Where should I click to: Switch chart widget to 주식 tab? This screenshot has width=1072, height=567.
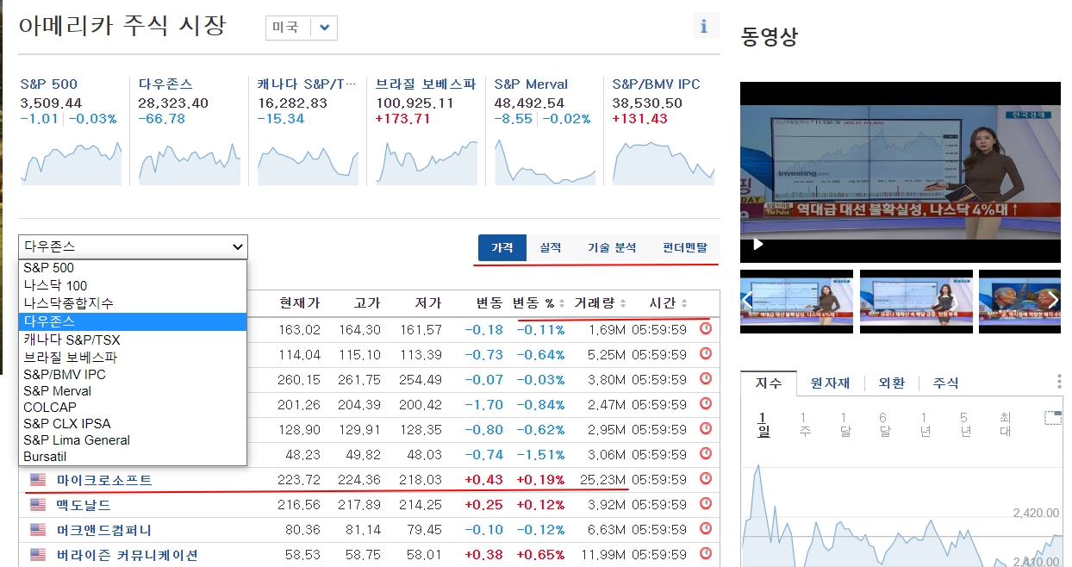tap(945, 383)
